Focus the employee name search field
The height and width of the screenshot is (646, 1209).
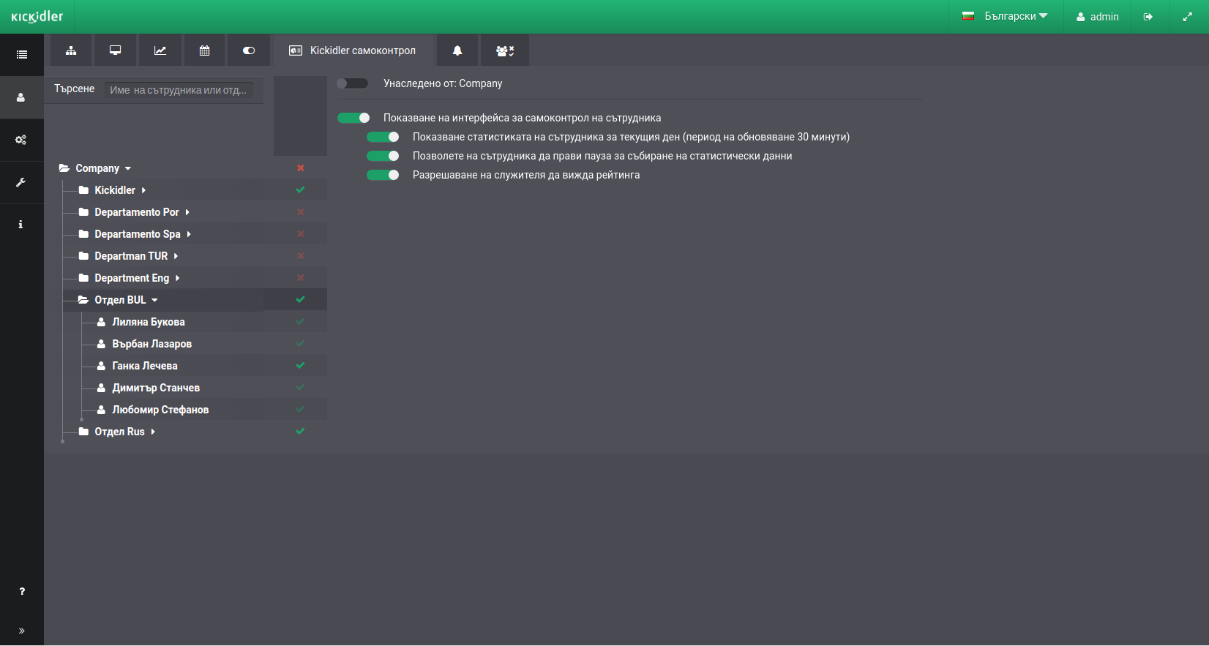pos(179,90)
